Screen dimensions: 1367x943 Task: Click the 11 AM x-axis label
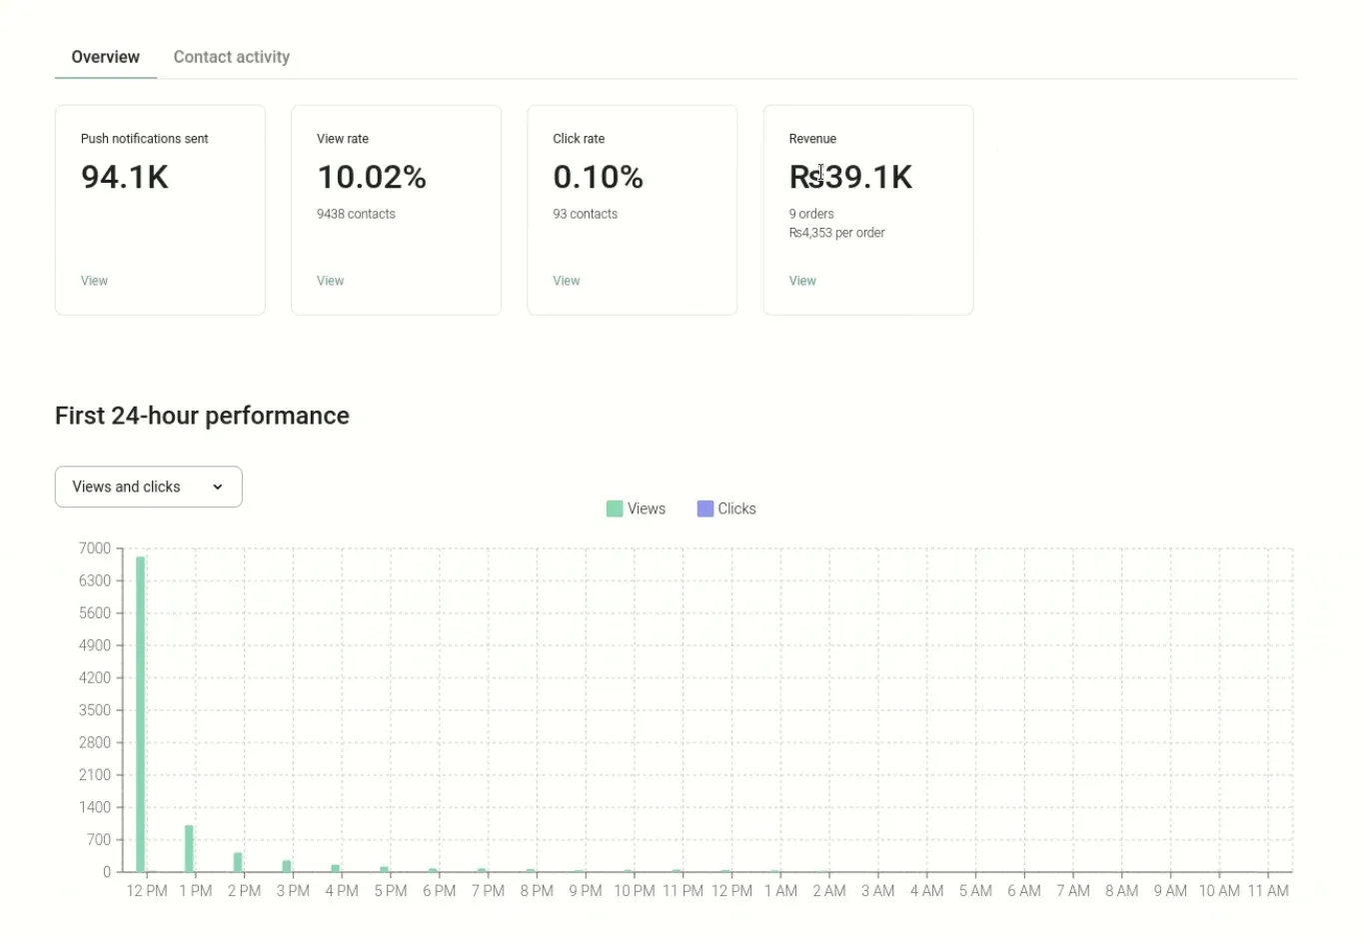[1268, 890]
